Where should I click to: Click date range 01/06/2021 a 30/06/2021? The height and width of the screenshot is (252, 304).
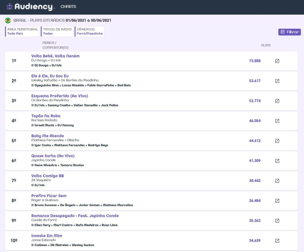(88, 20)
